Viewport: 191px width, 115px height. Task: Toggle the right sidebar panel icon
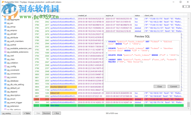coord(188,6)
